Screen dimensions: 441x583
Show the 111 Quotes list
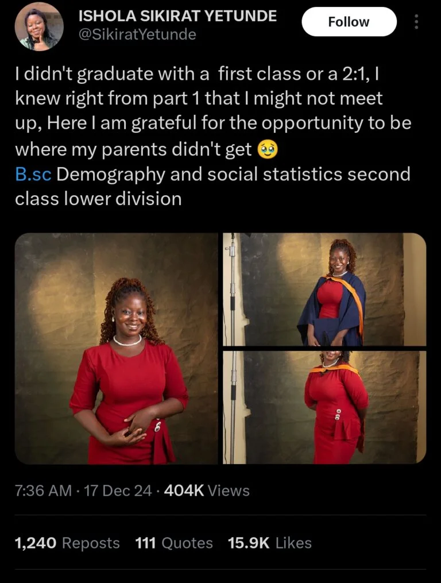point(174,543)
